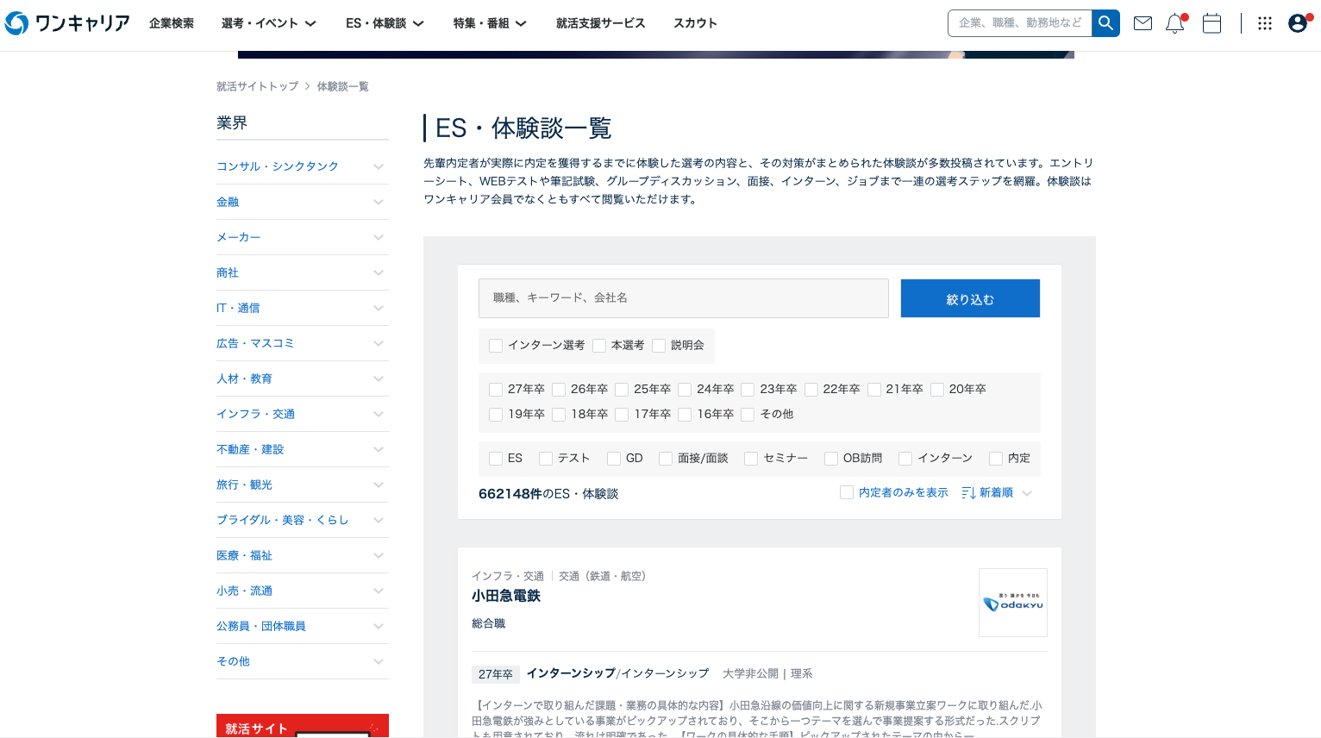Expand the コンサル・シンクタンク industry category
The width and height of the screenshot is (1321, 738).
(379, 166)
